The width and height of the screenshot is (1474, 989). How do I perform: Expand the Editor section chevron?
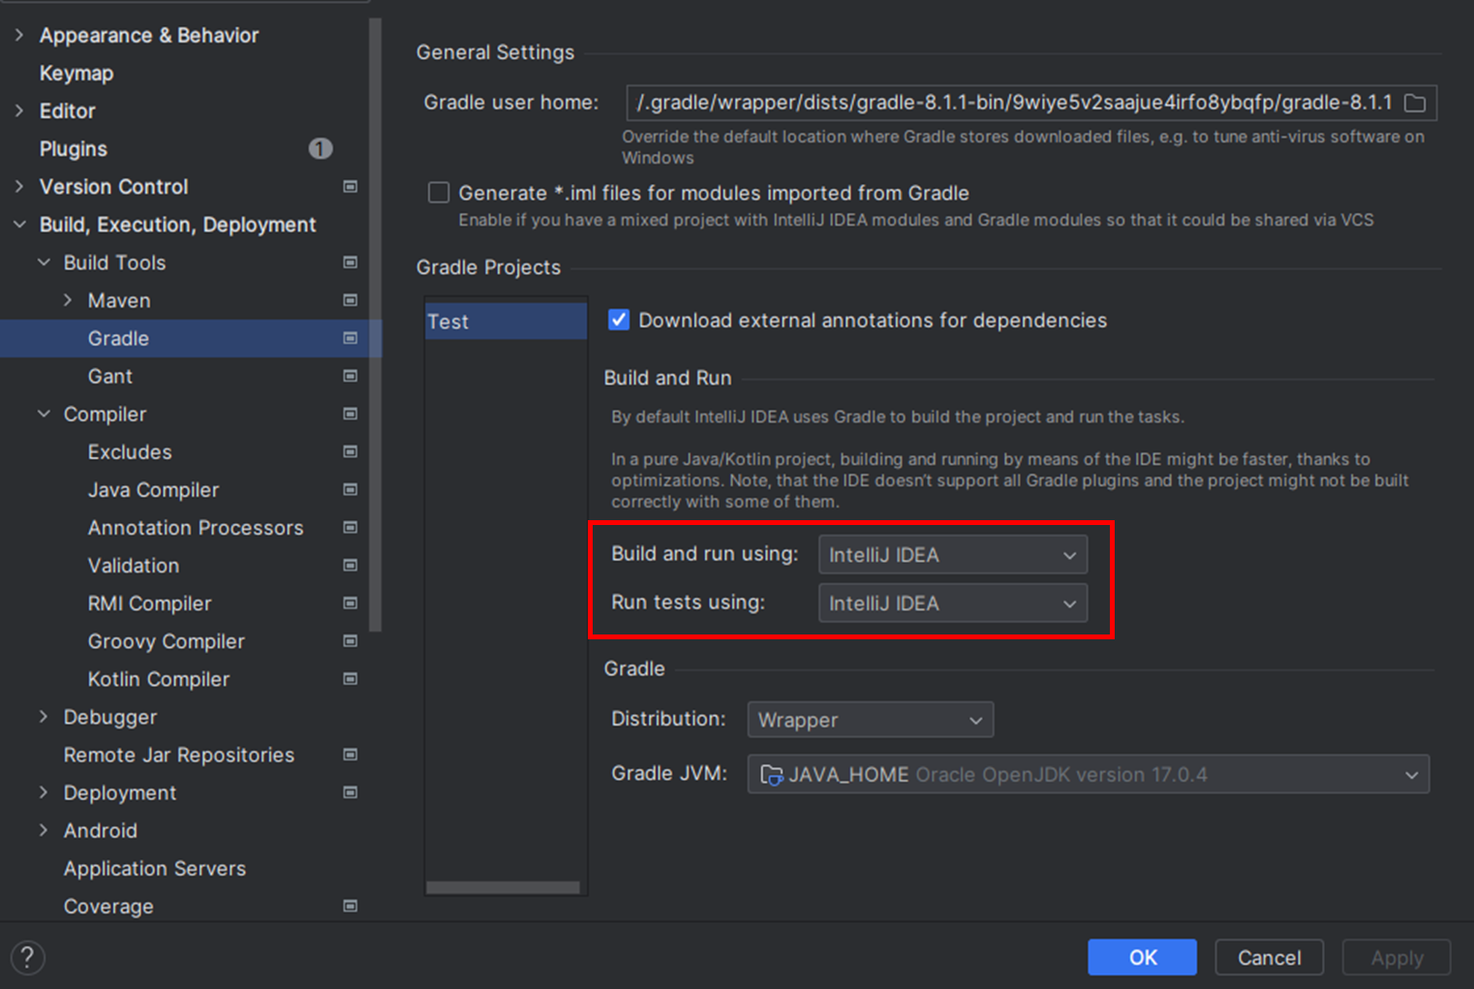[x=18, y=110]
